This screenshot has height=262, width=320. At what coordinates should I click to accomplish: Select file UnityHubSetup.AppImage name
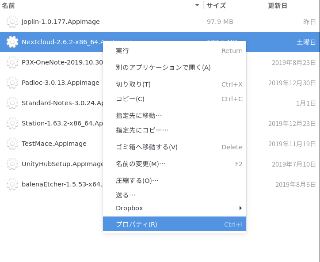tap(62, 164)
